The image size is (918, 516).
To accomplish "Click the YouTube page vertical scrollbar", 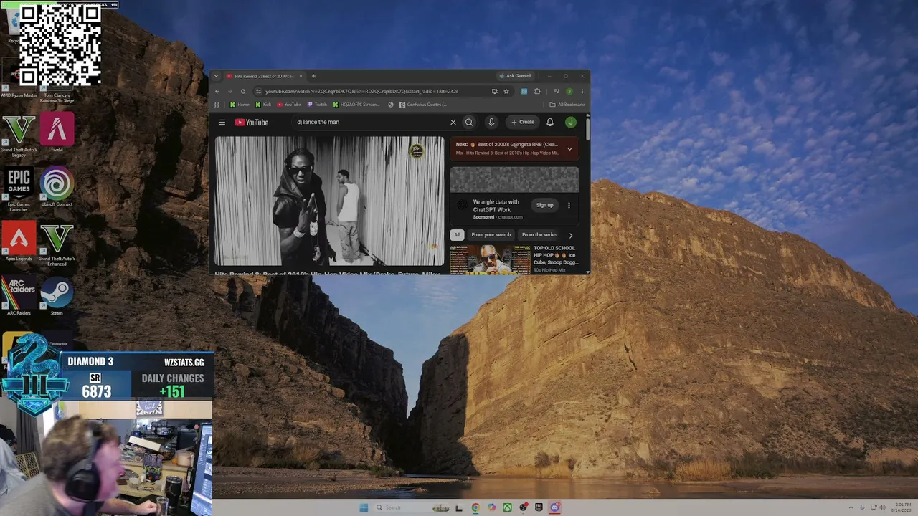I will coord(587,129).
